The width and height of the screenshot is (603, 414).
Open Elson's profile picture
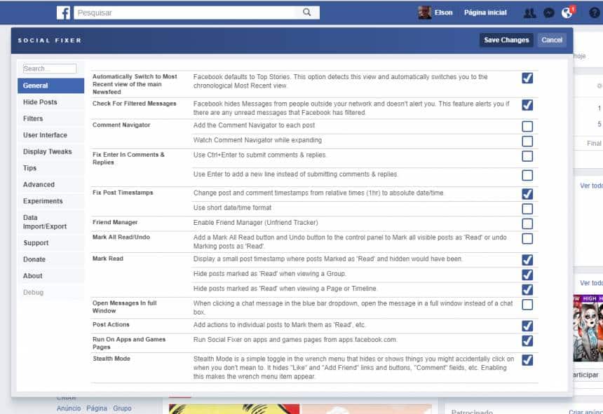(425, 13)
